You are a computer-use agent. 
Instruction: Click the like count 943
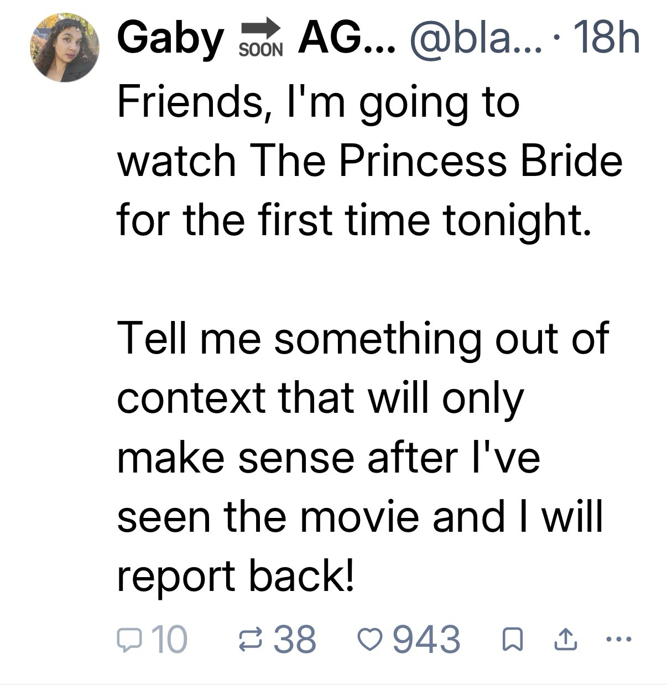pyautogui.click(x=426, y=640)
